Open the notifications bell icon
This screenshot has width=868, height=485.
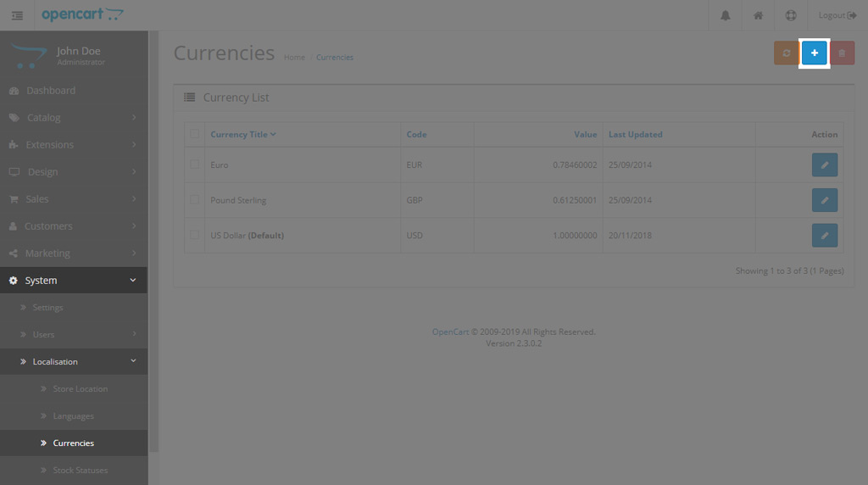tap(726, 15)
